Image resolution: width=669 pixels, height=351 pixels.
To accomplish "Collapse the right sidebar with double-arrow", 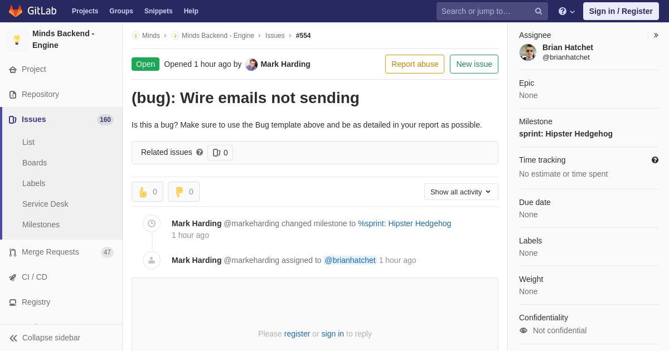I will pyautogui.click(x=656, y=35).
